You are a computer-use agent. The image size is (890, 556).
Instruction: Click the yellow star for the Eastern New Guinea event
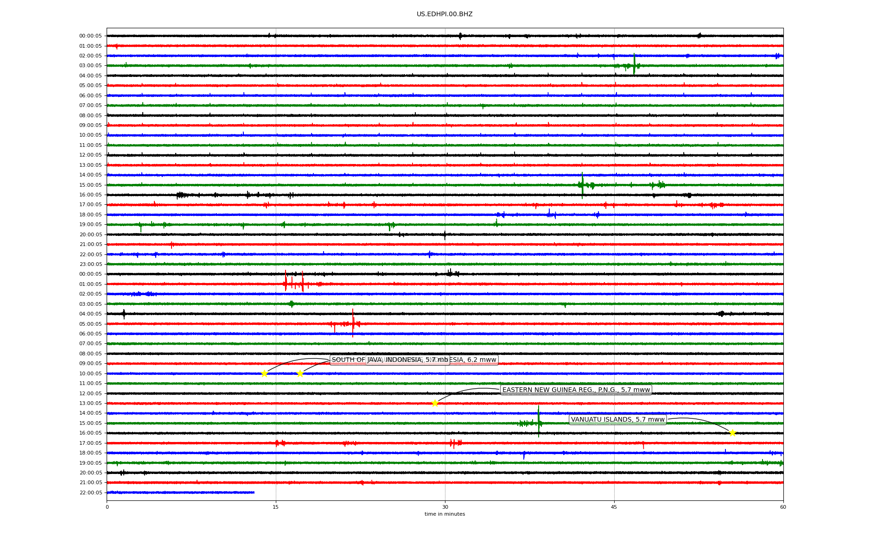(x=435, y=404)
